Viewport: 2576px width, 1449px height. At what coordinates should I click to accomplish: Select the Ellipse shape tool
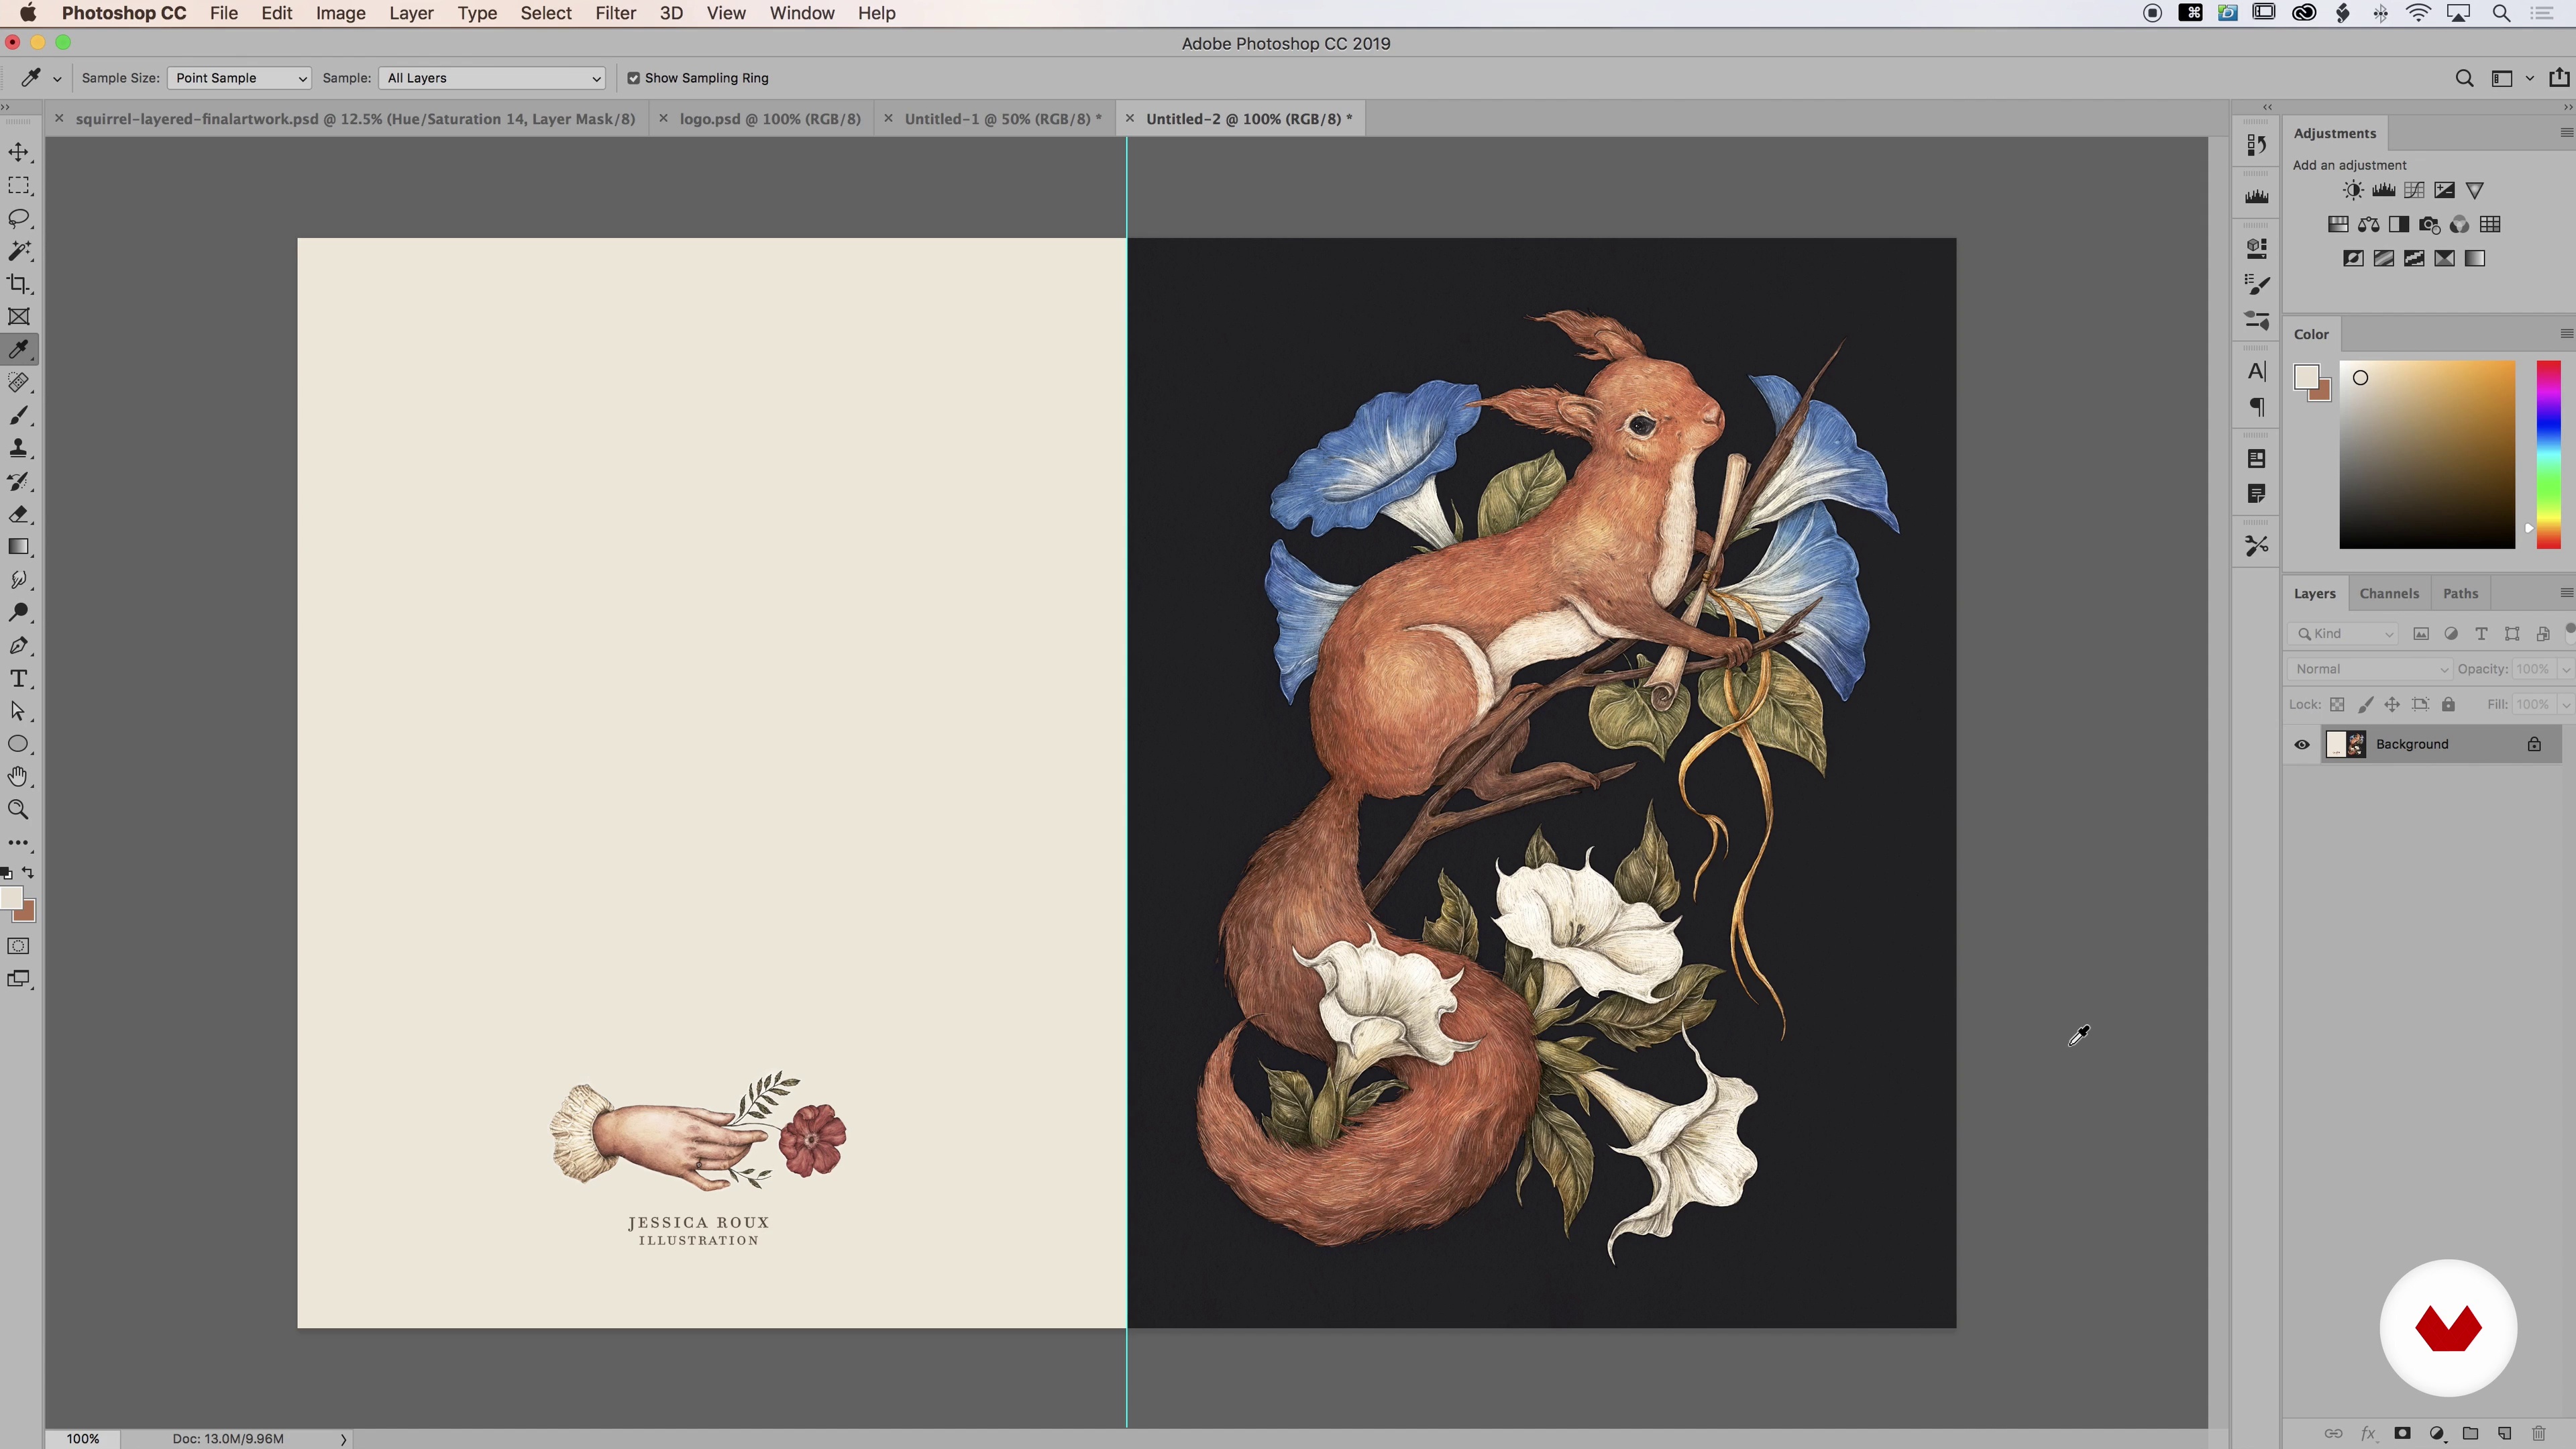[x=19, y=744]
